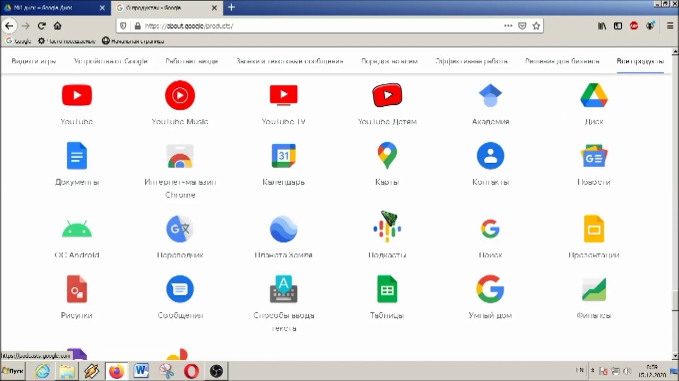The width and height of the screenshot is (679, 381).
Task: Open the Новости icon
Action: click(x=594, y=156)
